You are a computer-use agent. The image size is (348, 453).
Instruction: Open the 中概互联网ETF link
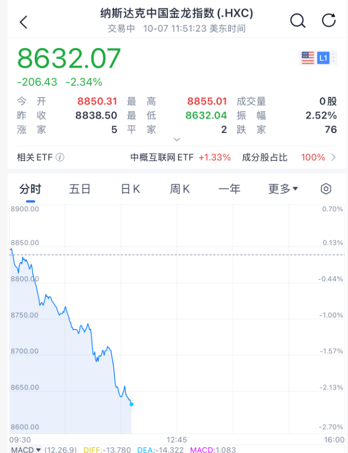click(162, 157)
